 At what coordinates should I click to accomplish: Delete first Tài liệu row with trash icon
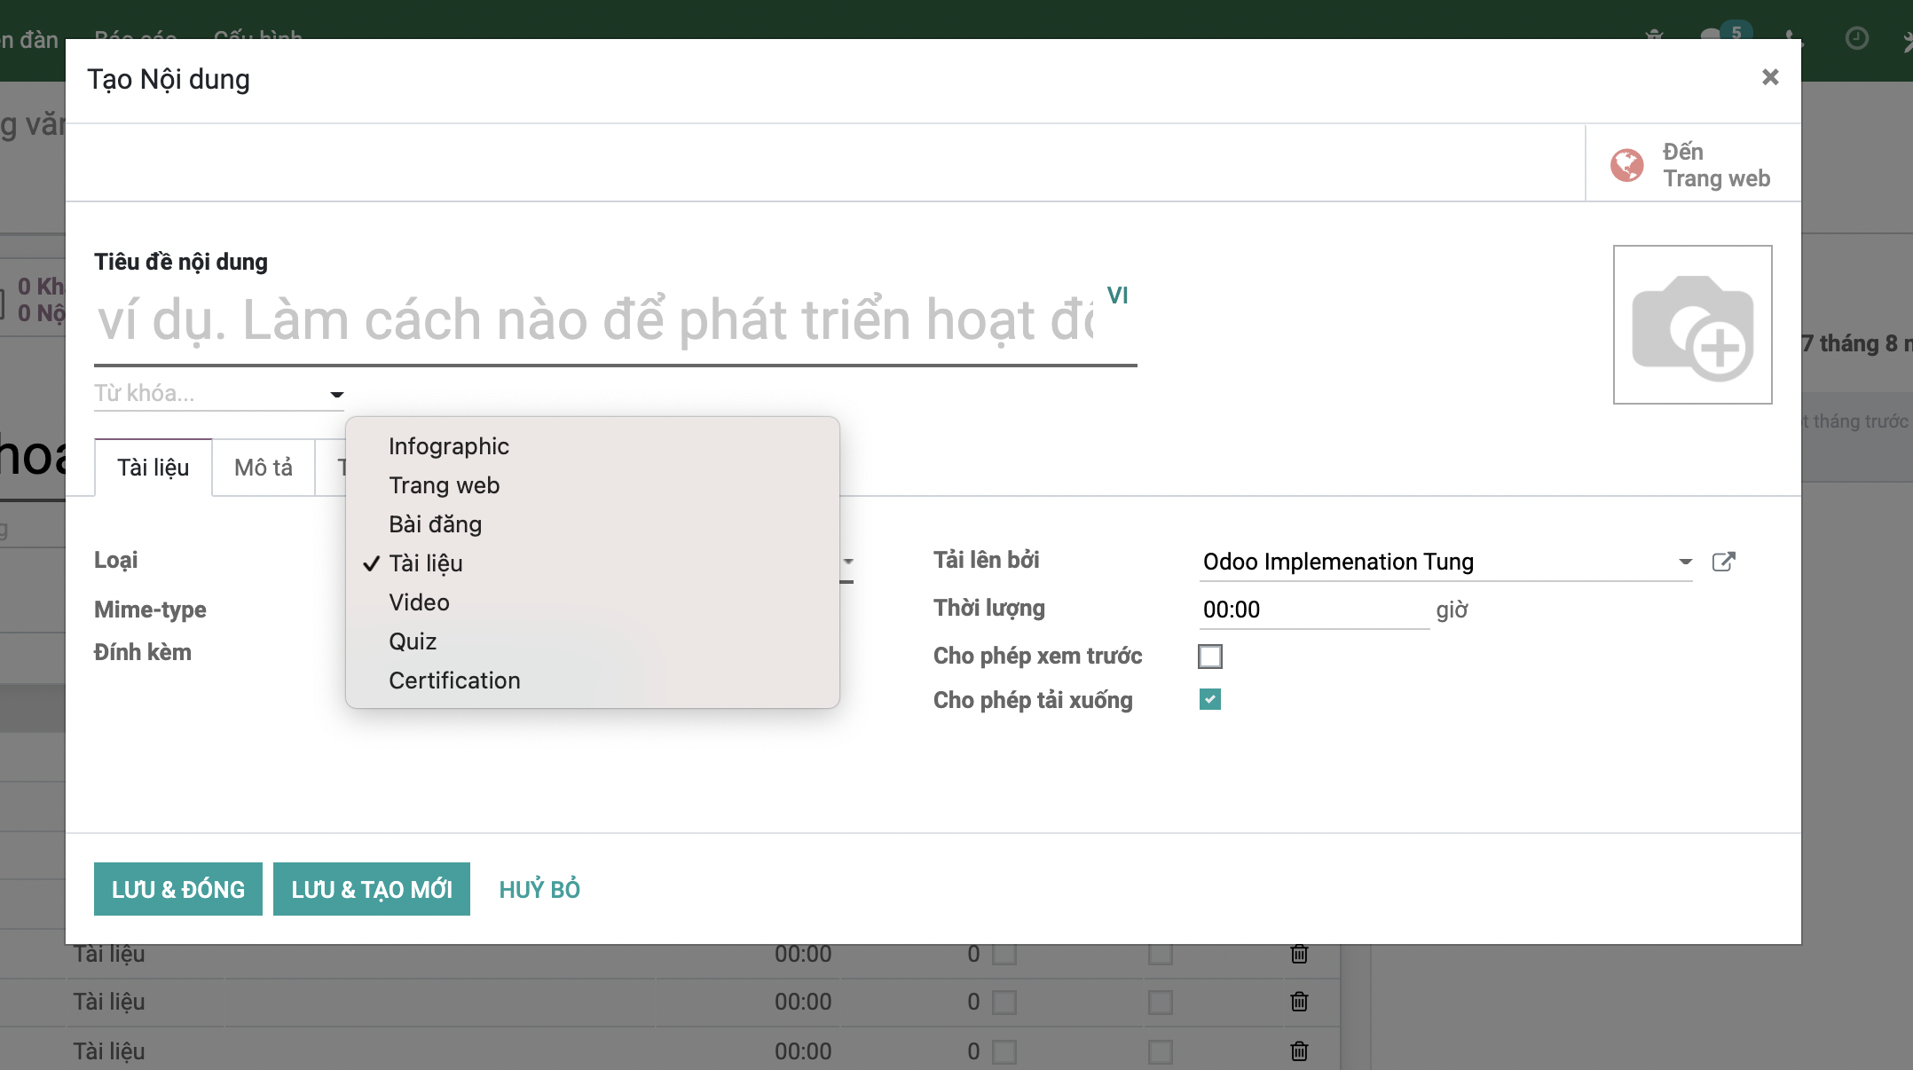(1298, 954)
